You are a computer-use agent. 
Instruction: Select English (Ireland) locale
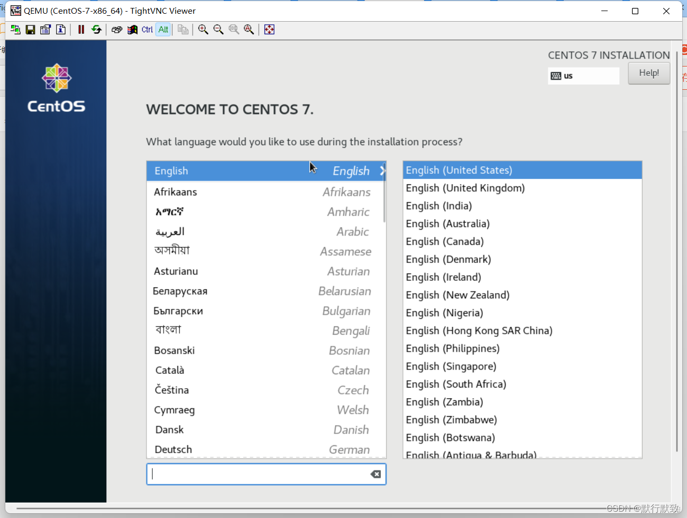pyautogui.click(x=523, y=277)
